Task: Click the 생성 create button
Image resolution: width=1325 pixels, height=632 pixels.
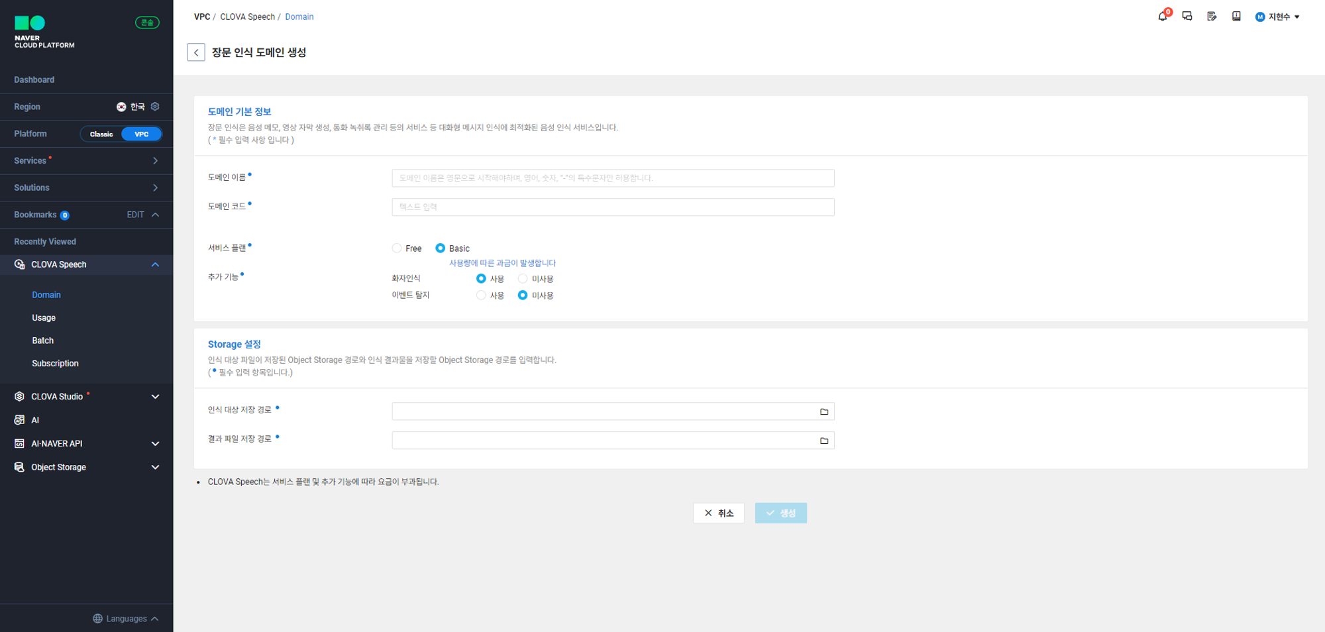Action: (x=781, y=513)
